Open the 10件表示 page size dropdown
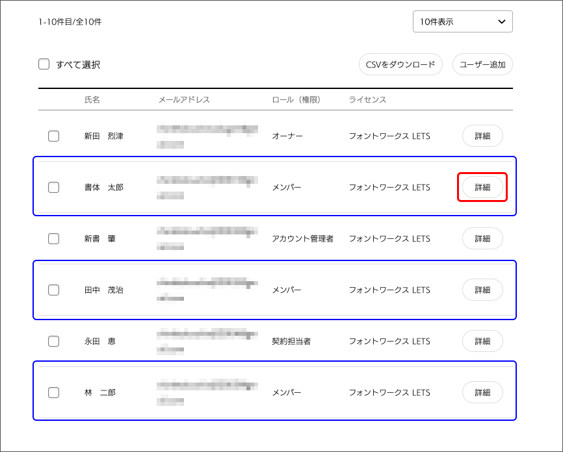This screenshot has width=563, height=452. 462,21
